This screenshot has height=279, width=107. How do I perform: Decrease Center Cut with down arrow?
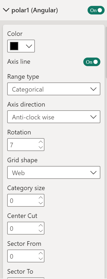pyautogui.click(x=41, y=231)
